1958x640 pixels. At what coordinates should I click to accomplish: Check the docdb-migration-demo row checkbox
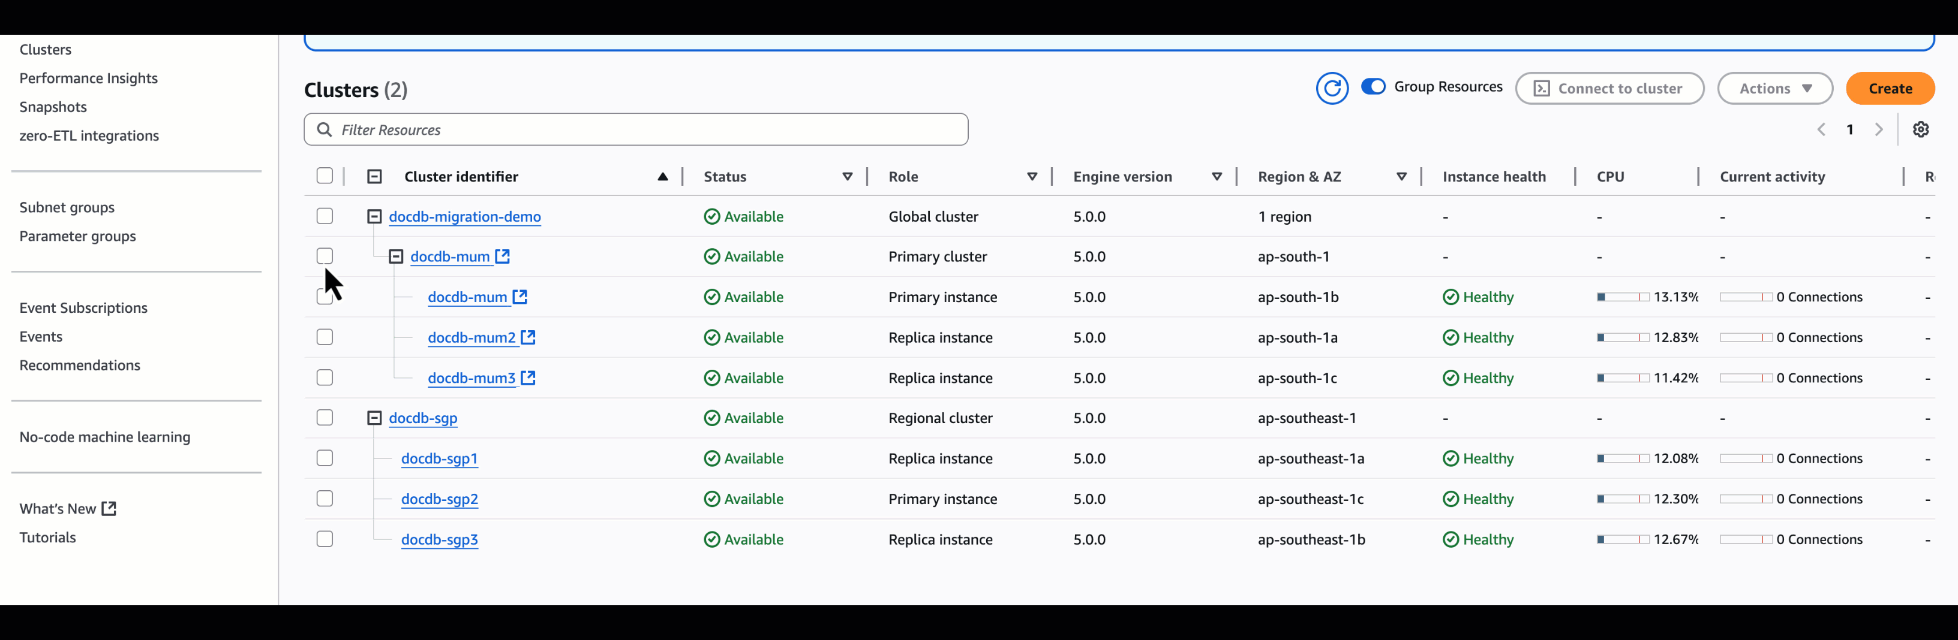[325, 216]
